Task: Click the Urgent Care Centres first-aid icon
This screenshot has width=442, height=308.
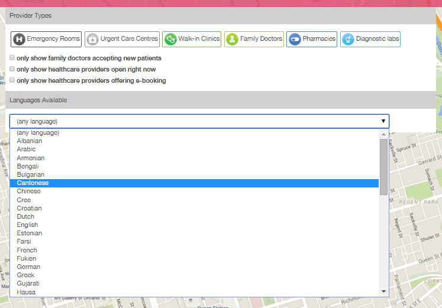Action: [x=92, y=39]
